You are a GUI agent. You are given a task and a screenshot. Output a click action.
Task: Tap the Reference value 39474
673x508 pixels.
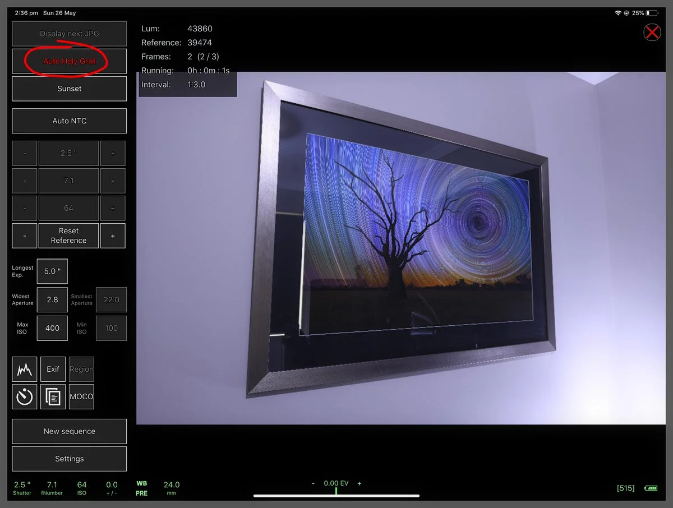click(200, 43)
